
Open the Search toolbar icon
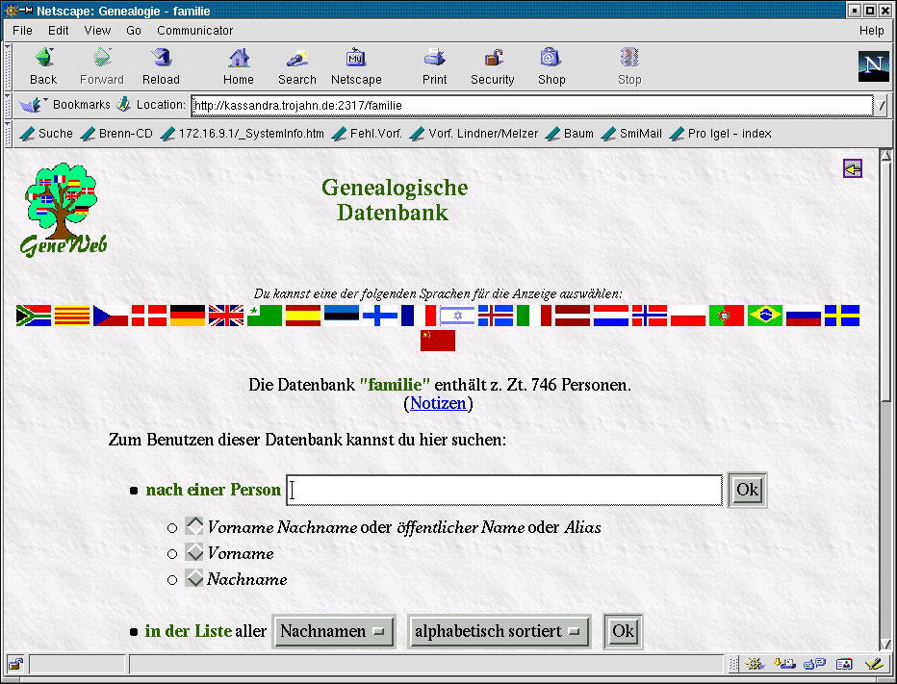click(297, 58)
